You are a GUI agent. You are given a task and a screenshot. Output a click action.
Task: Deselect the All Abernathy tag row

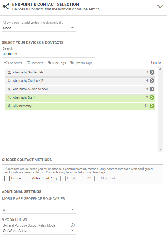coord(80,106)
